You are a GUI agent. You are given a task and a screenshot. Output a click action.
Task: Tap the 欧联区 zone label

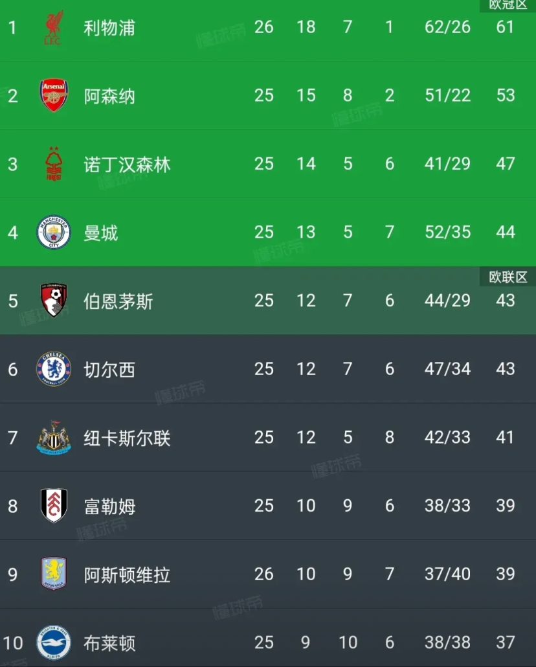click(508, 277)
